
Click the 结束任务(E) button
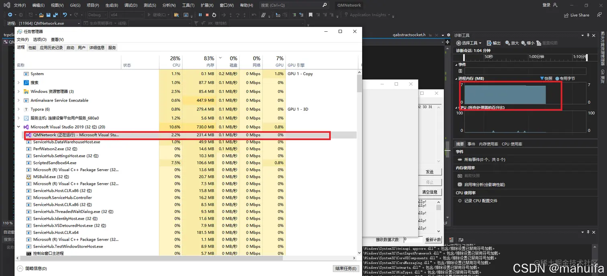click(346, 268)
